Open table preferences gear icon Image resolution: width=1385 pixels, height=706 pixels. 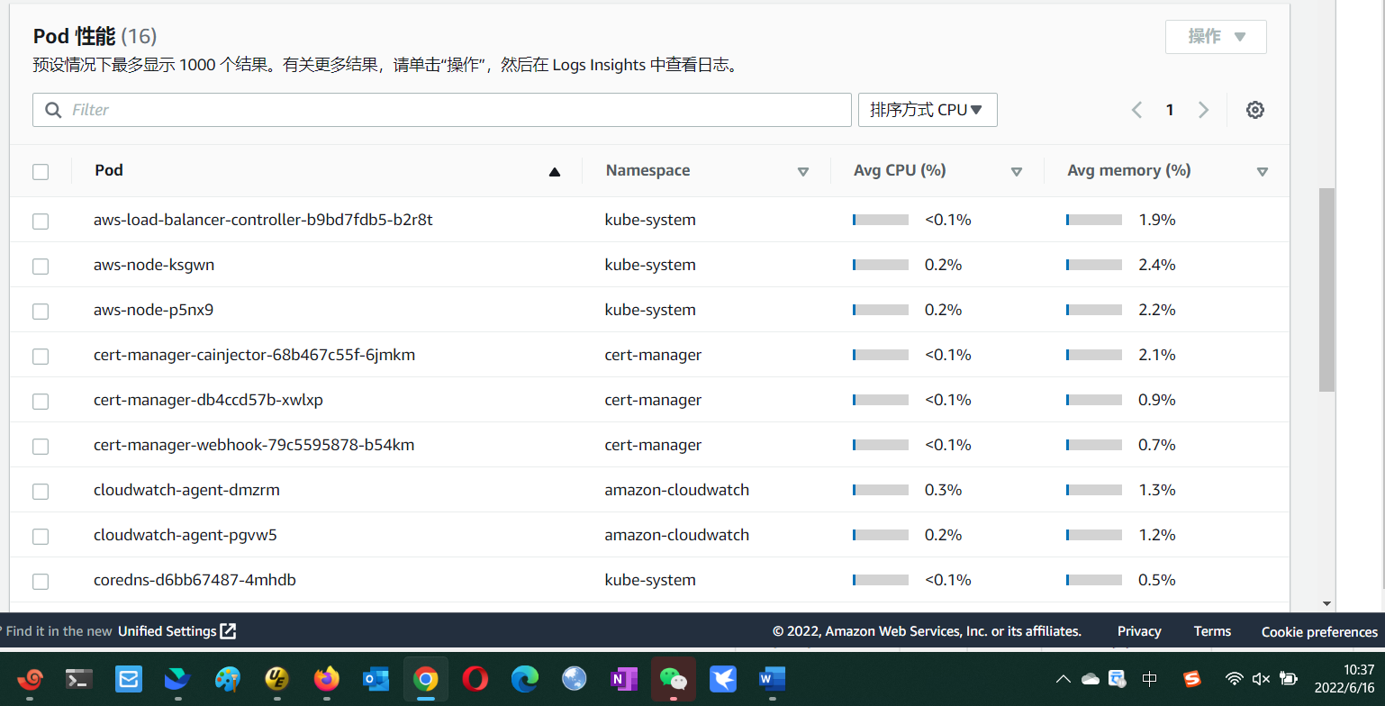coord(1255,110)
